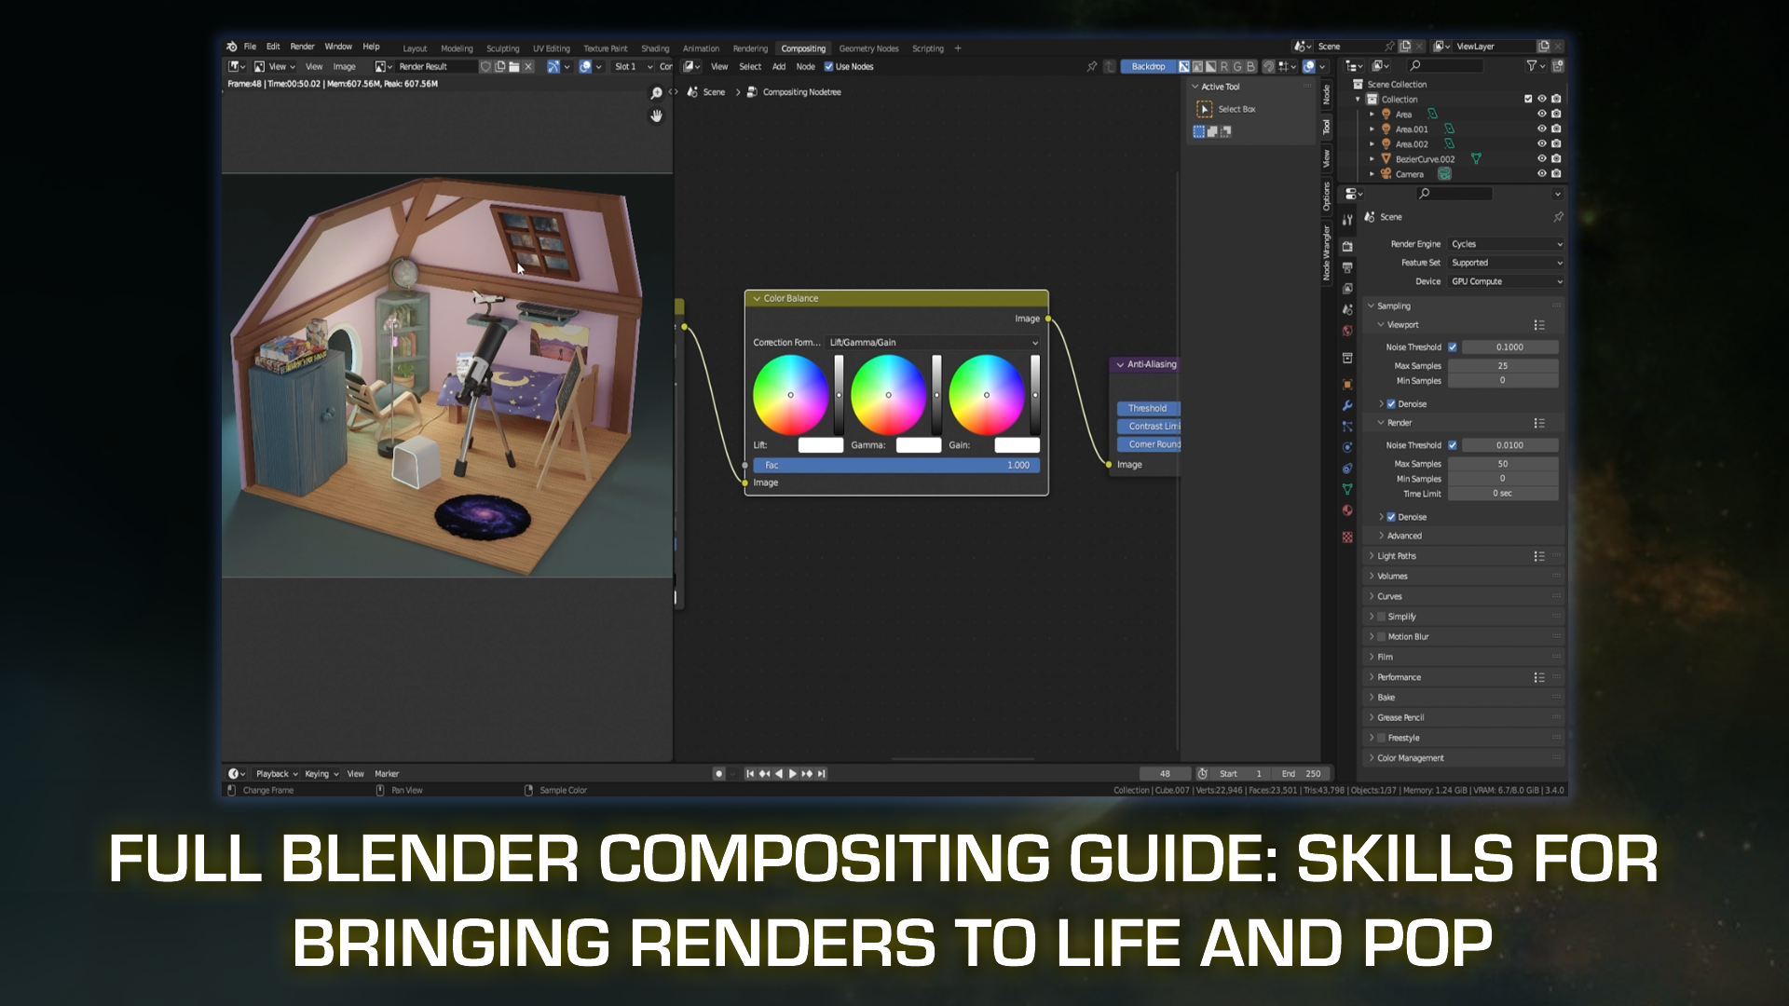Click the zoom magnifier icon in image viewer
The height and width of the screenshot is (1006, 1789).
coord(657,93)
